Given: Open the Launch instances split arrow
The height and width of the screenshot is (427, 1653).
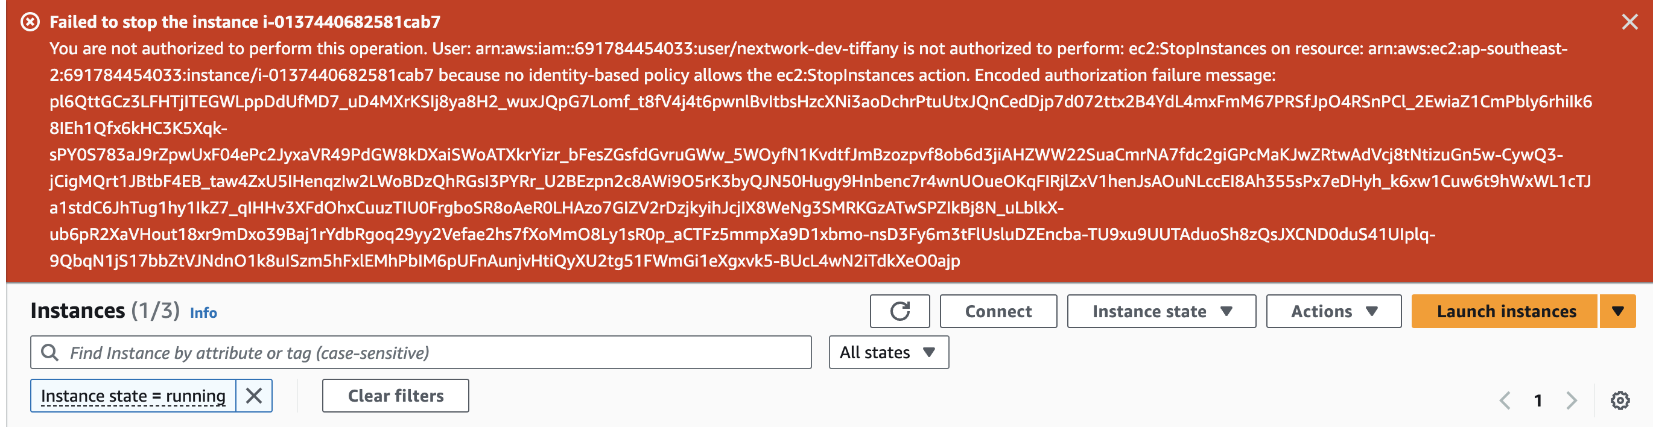Looking at the screenshot, I should 1617,312.
